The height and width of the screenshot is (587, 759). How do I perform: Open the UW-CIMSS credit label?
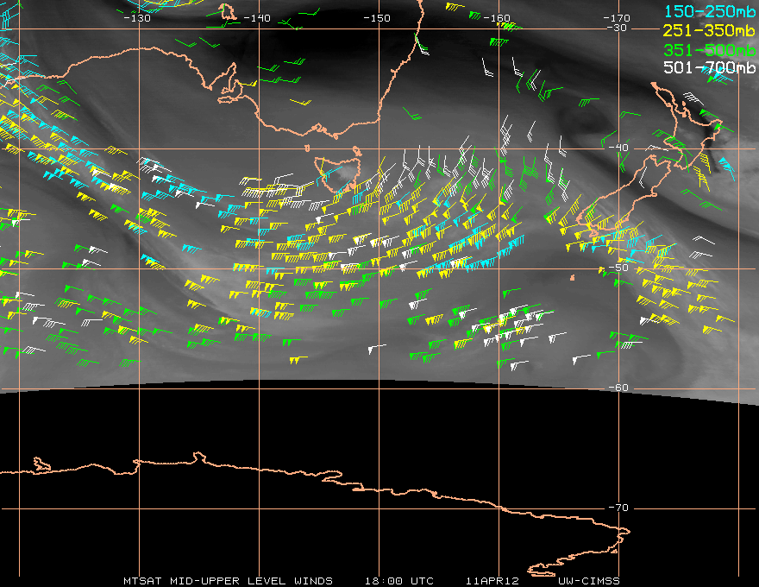click(588, 581)
